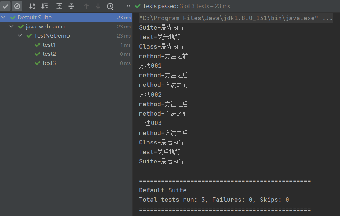Image resolution: width=340 pixels, height=216 pixels.
Task: Select java_web_auto in the test tree
Action: coord(45,27)
